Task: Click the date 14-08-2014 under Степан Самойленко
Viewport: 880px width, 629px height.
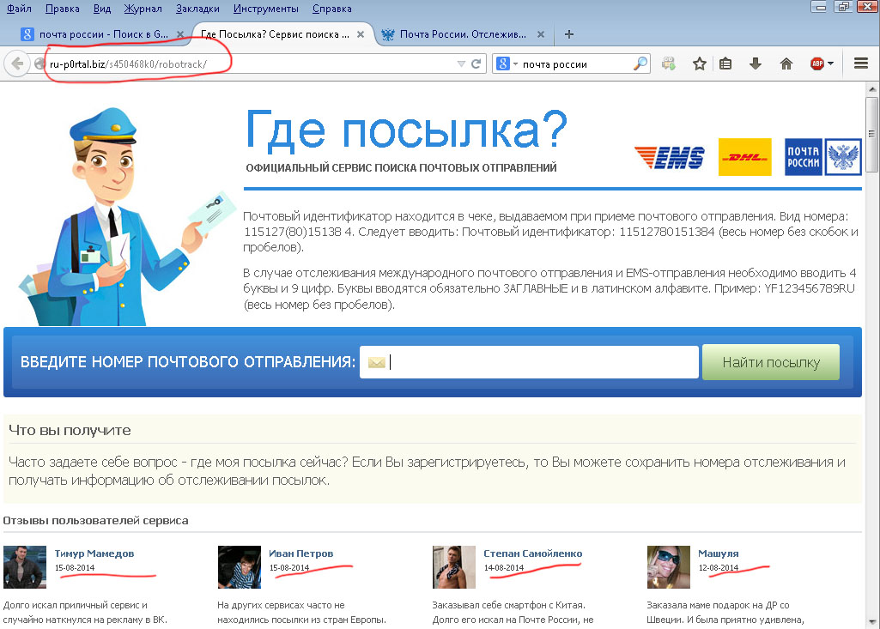Action: coord(504,568)
